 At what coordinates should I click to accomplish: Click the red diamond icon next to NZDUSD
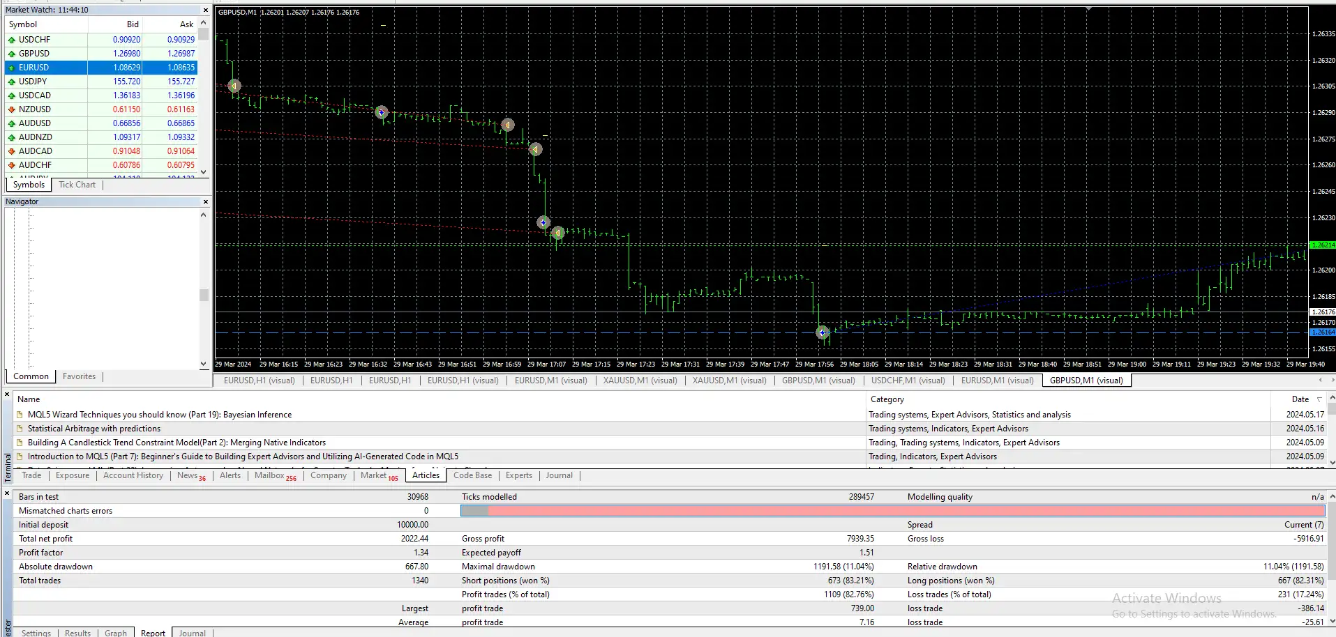11,109
